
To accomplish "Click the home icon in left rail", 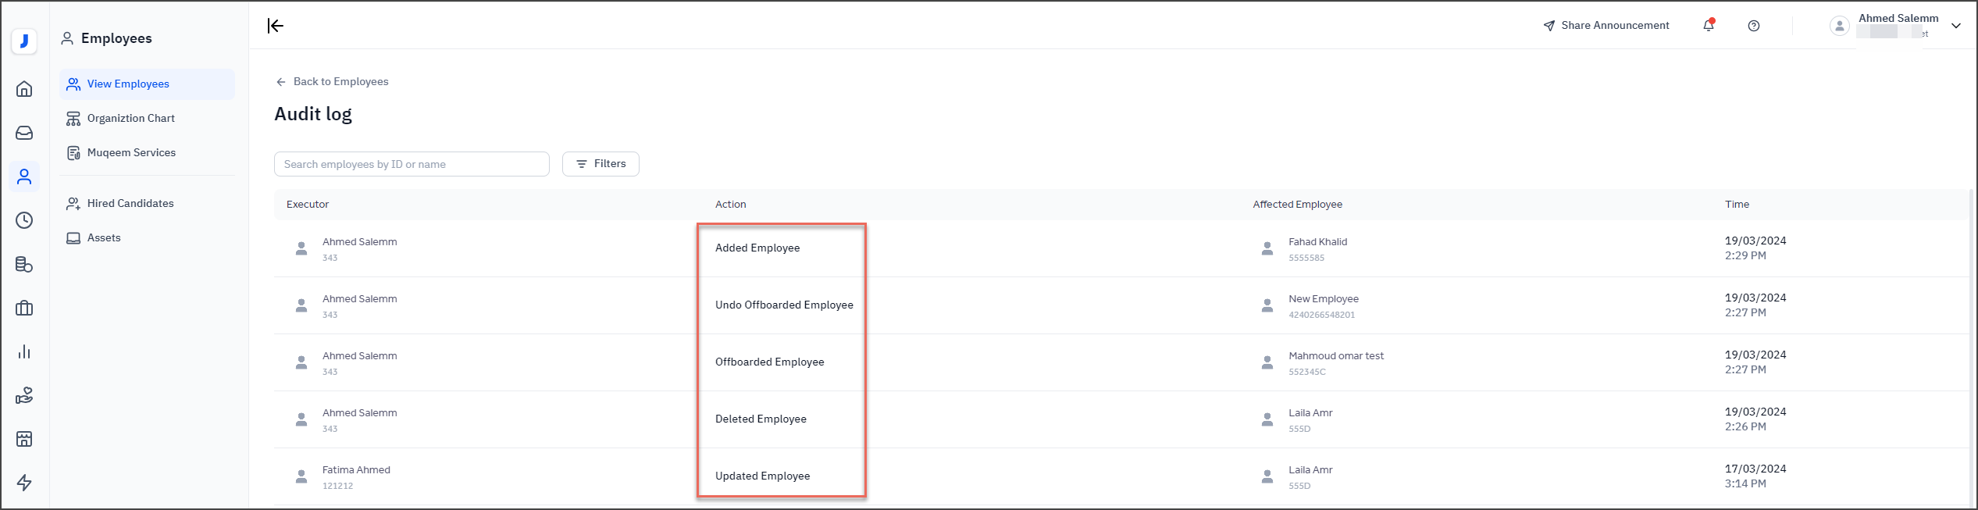I will click(24, 89).
